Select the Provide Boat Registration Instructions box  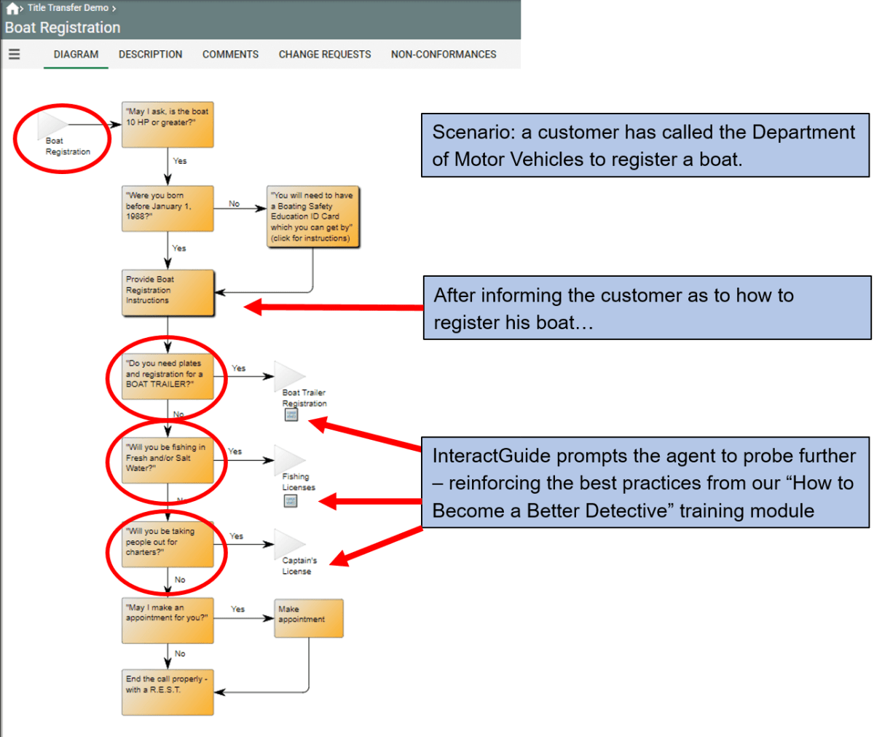coord(168,293)
